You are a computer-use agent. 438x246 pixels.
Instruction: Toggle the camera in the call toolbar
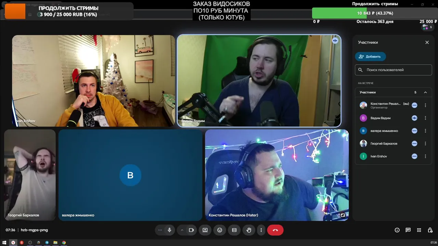click(x=191, y=230)
